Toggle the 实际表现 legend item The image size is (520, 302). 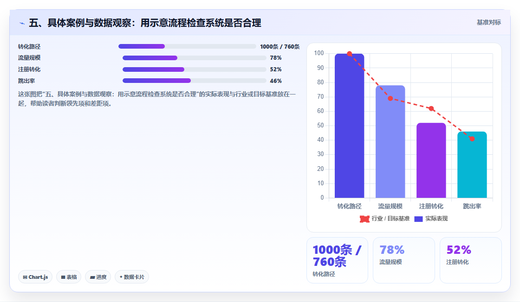click(431, 219)
